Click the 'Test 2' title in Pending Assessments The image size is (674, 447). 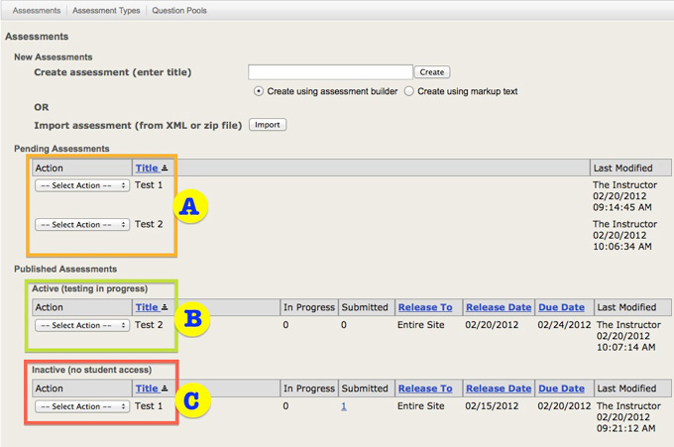point(149,224)
